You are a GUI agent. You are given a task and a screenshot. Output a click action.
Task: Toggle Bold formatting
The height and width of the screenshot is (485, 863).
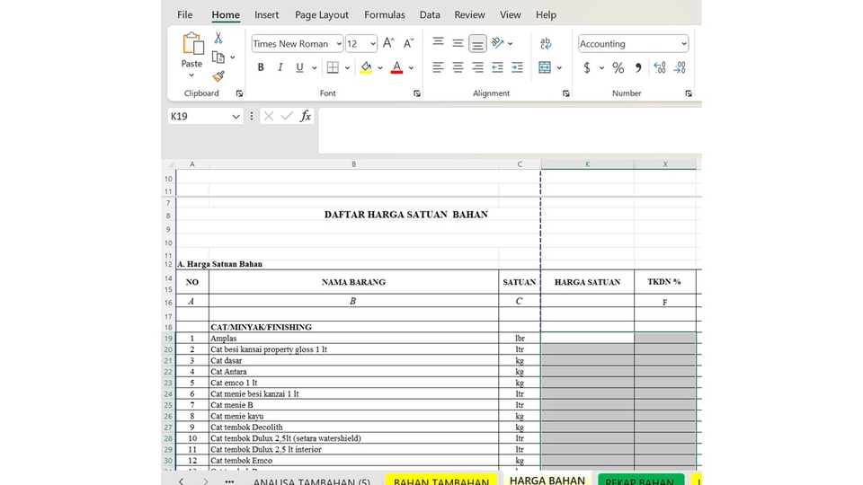pyautogui.click(x=261, y=67)
